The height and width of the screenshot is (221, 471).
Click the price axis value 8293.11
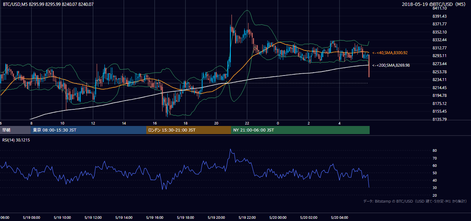click(439, 56)
